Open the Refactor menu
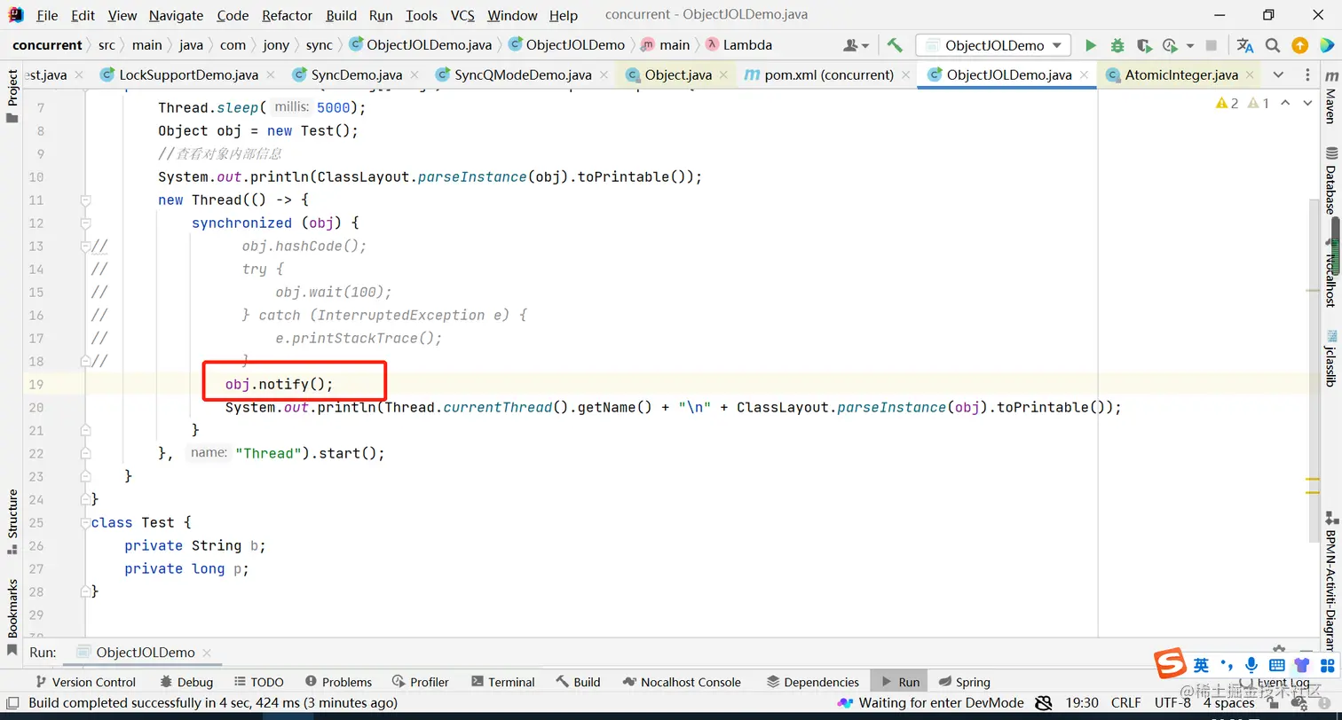This screenshot has height=720, width=1342. point(287,15)
